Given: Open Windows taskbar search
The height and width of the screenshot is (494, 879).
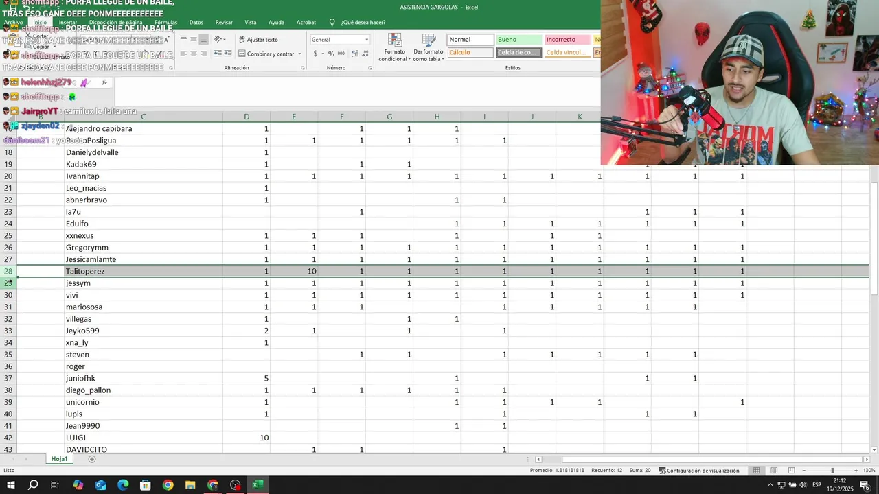Looking at the screenshot, I should click(x=33, y=485).
